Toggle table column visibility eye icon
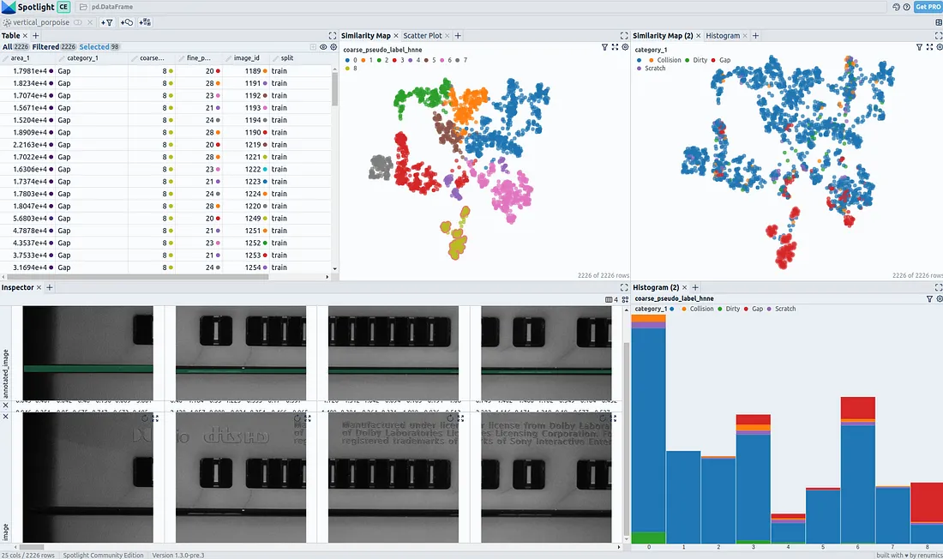This screenshot has width=943, height=559. (x=323, y=47)
